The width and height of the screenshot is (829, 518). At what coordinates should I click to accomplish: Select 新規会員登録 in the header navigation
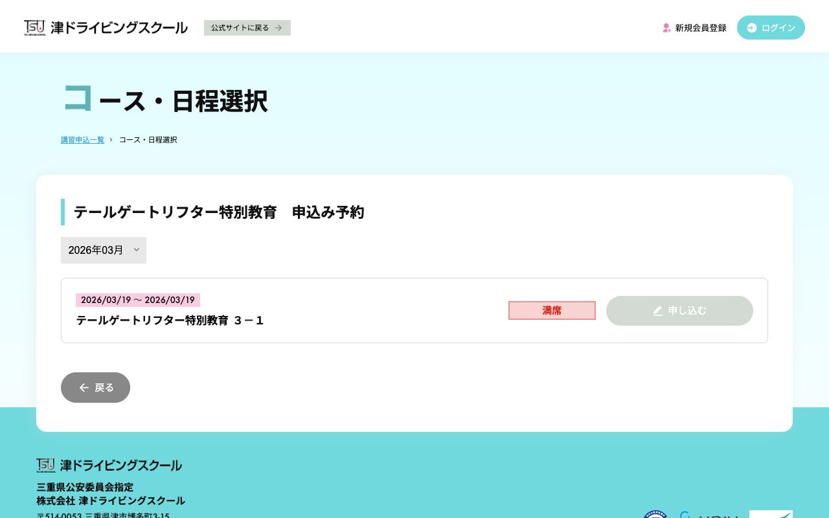701,28
